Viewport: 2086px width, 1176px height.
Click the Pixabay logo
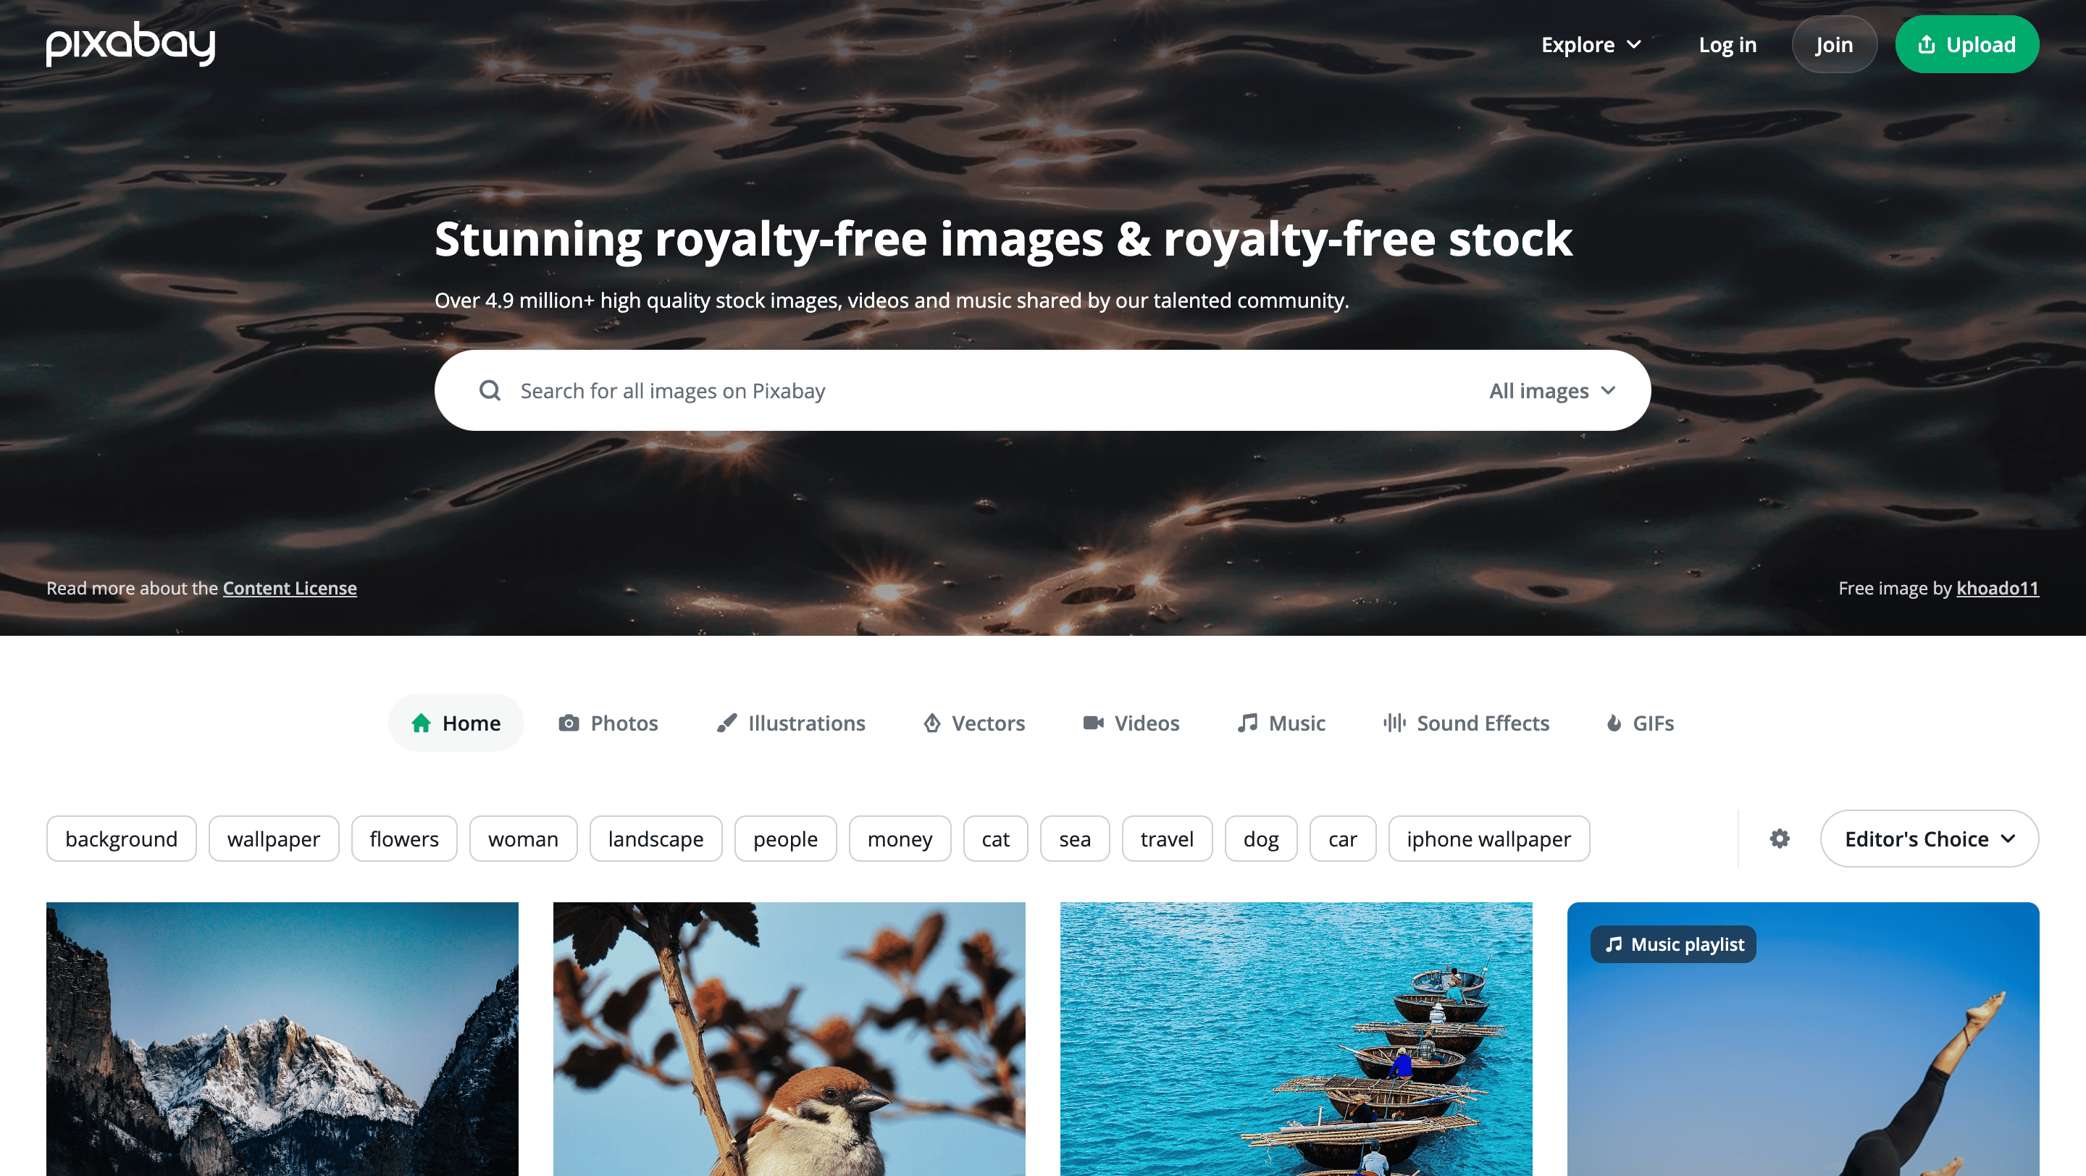tap(130, 43)
